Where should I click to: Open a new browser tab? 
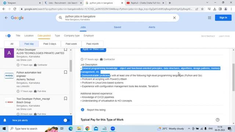pyautogui.click(x=170, y=3)
